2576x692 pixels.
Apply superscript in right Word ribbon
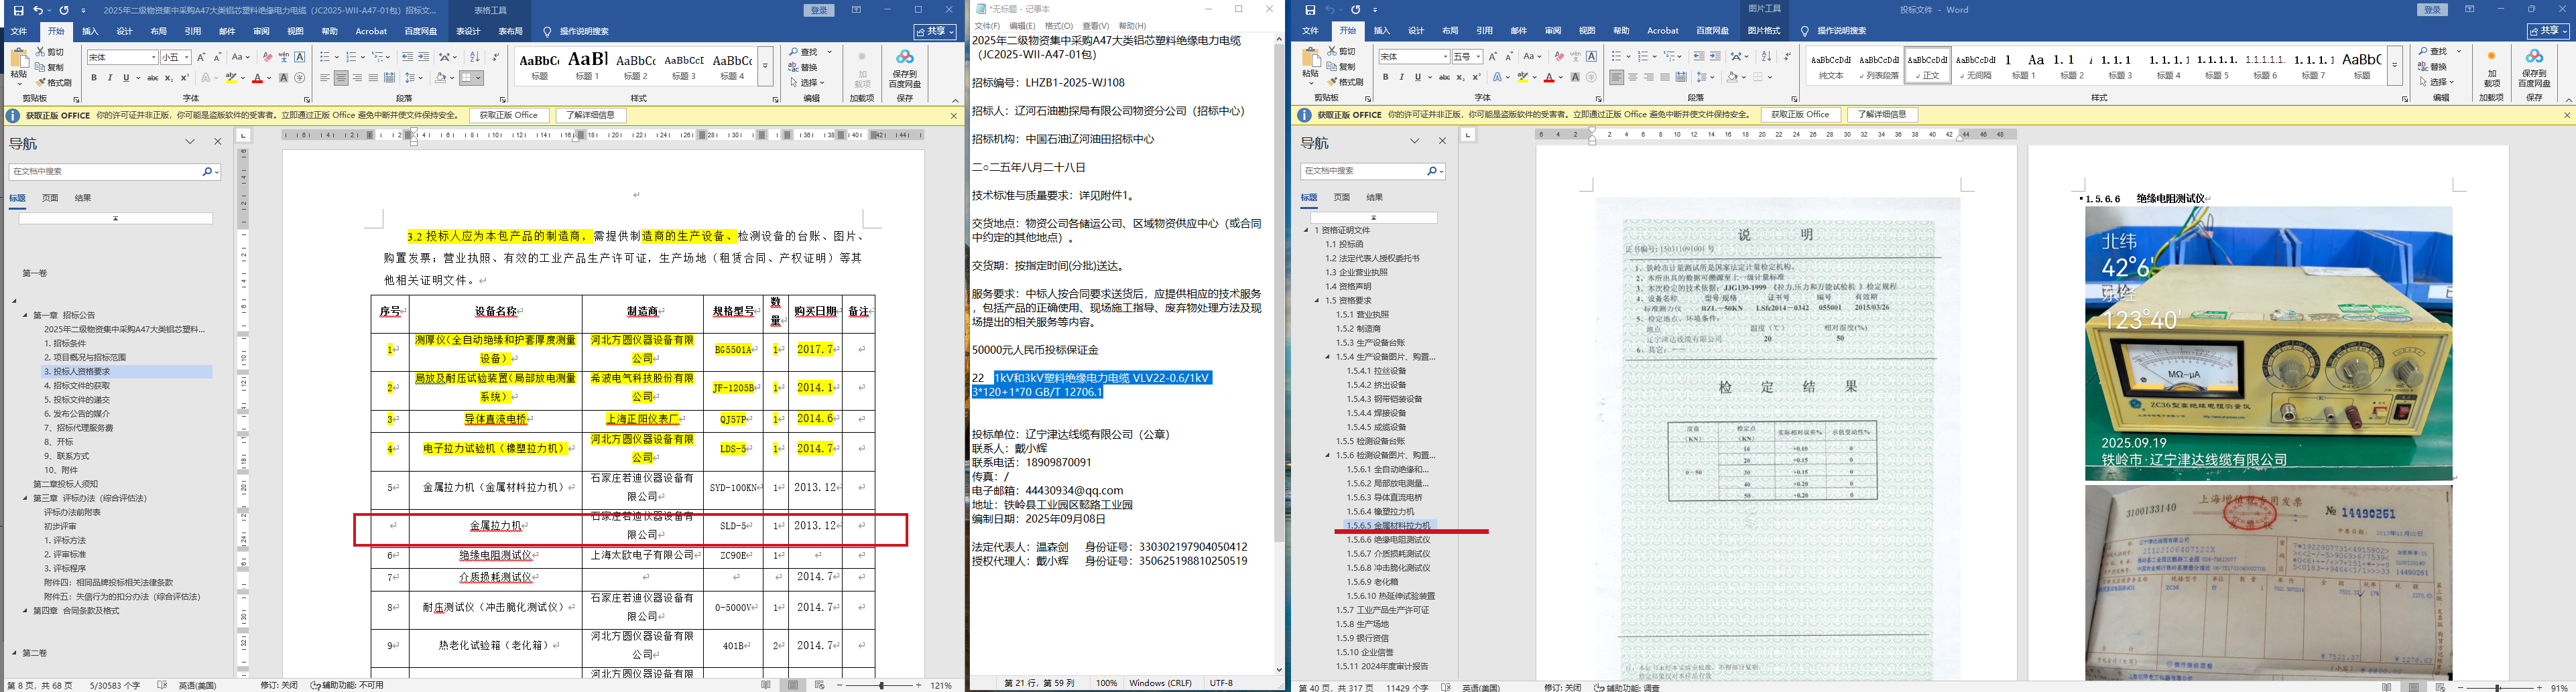(x=1476, y=77)
